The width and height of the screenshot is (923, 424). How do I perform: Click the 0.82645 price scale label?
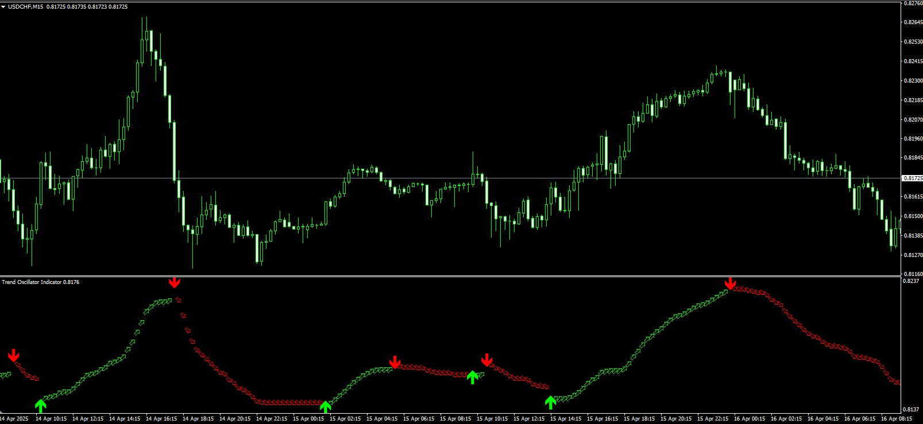coord(913,22)
